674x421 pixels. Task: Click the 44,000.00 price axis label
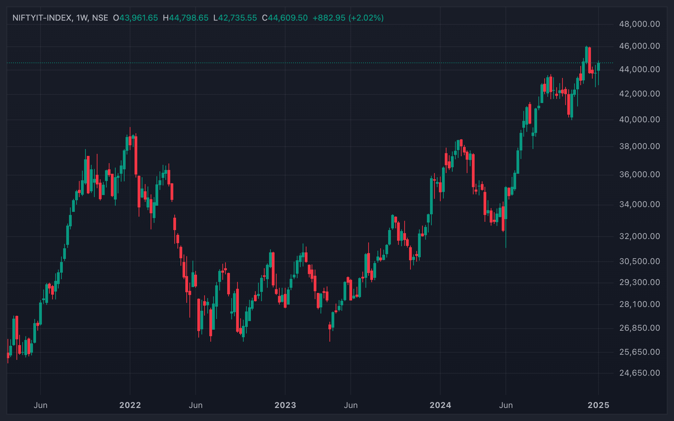pos(639,69)
